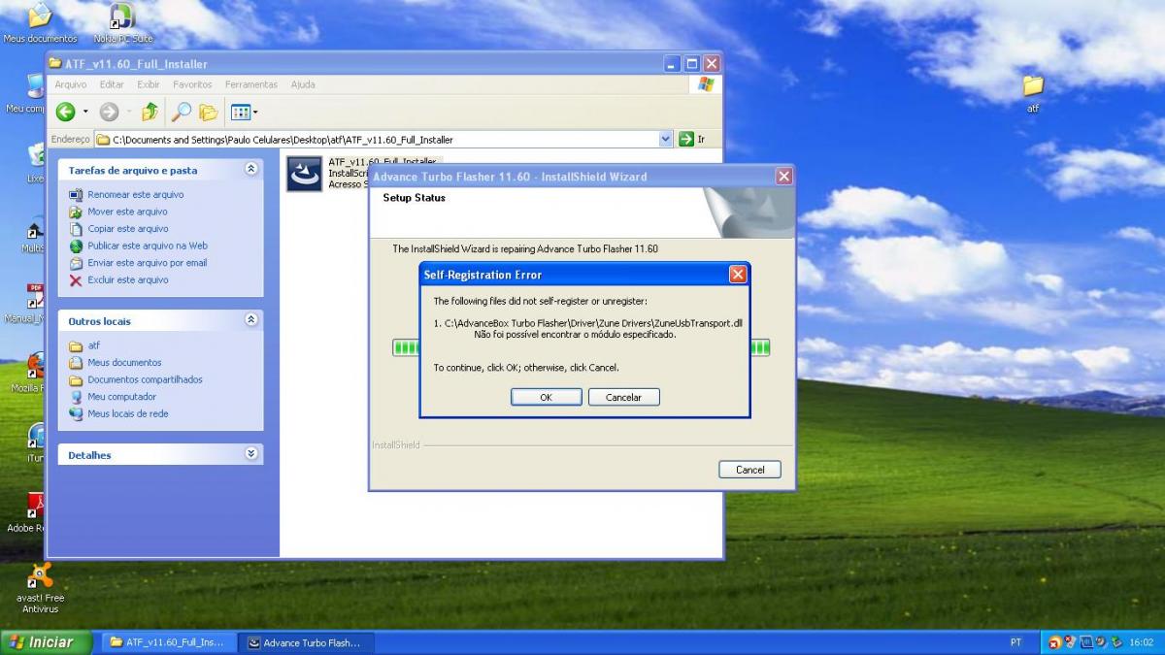Toggle the Folders pane button
The image size is (1165, 655).
click(x=208, y=112)
